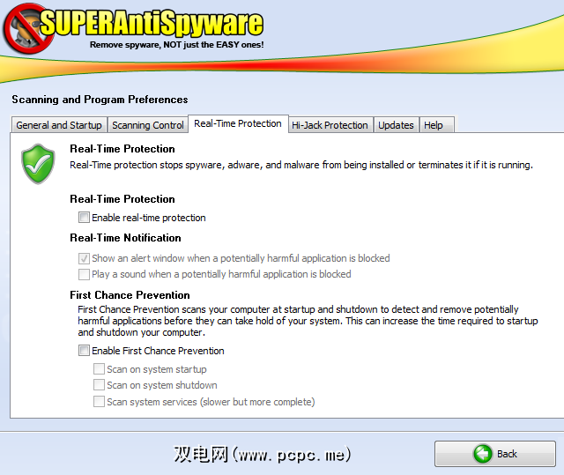Toggle Play a sound when blocked checkbox
Viewport: 564px width, 475px height.
pos(84,274)
